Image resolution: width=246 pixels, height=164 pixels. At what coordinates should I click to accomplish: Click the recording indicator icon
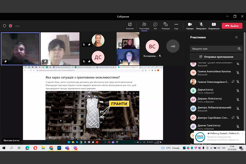pyautogui.click(x=10, y=26)
